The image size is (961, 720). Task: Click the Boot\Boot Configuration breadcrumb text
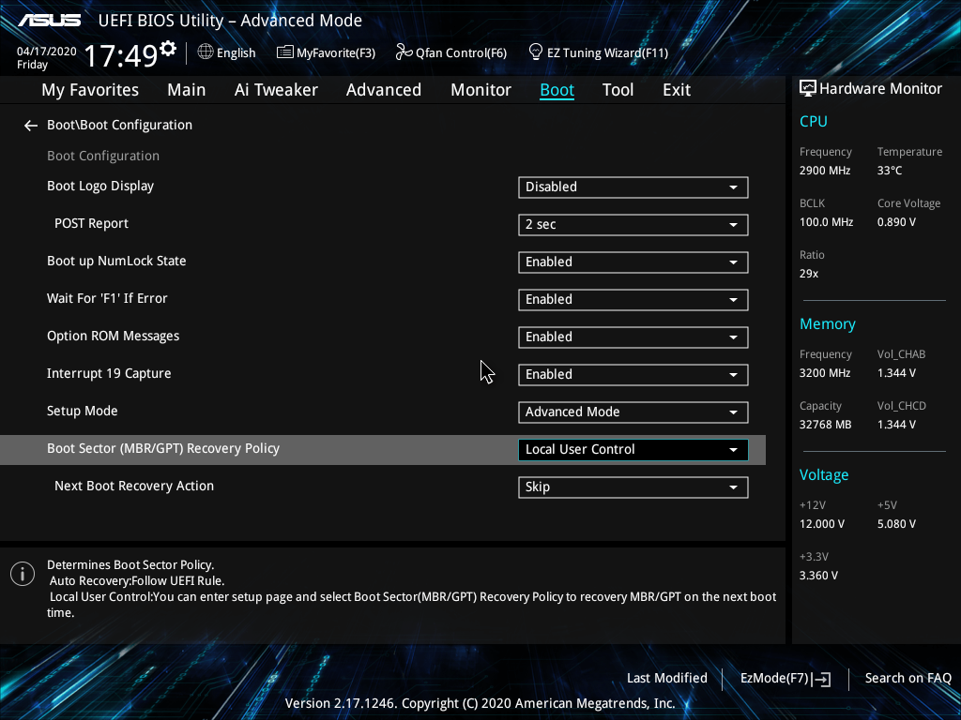point(119,125)
